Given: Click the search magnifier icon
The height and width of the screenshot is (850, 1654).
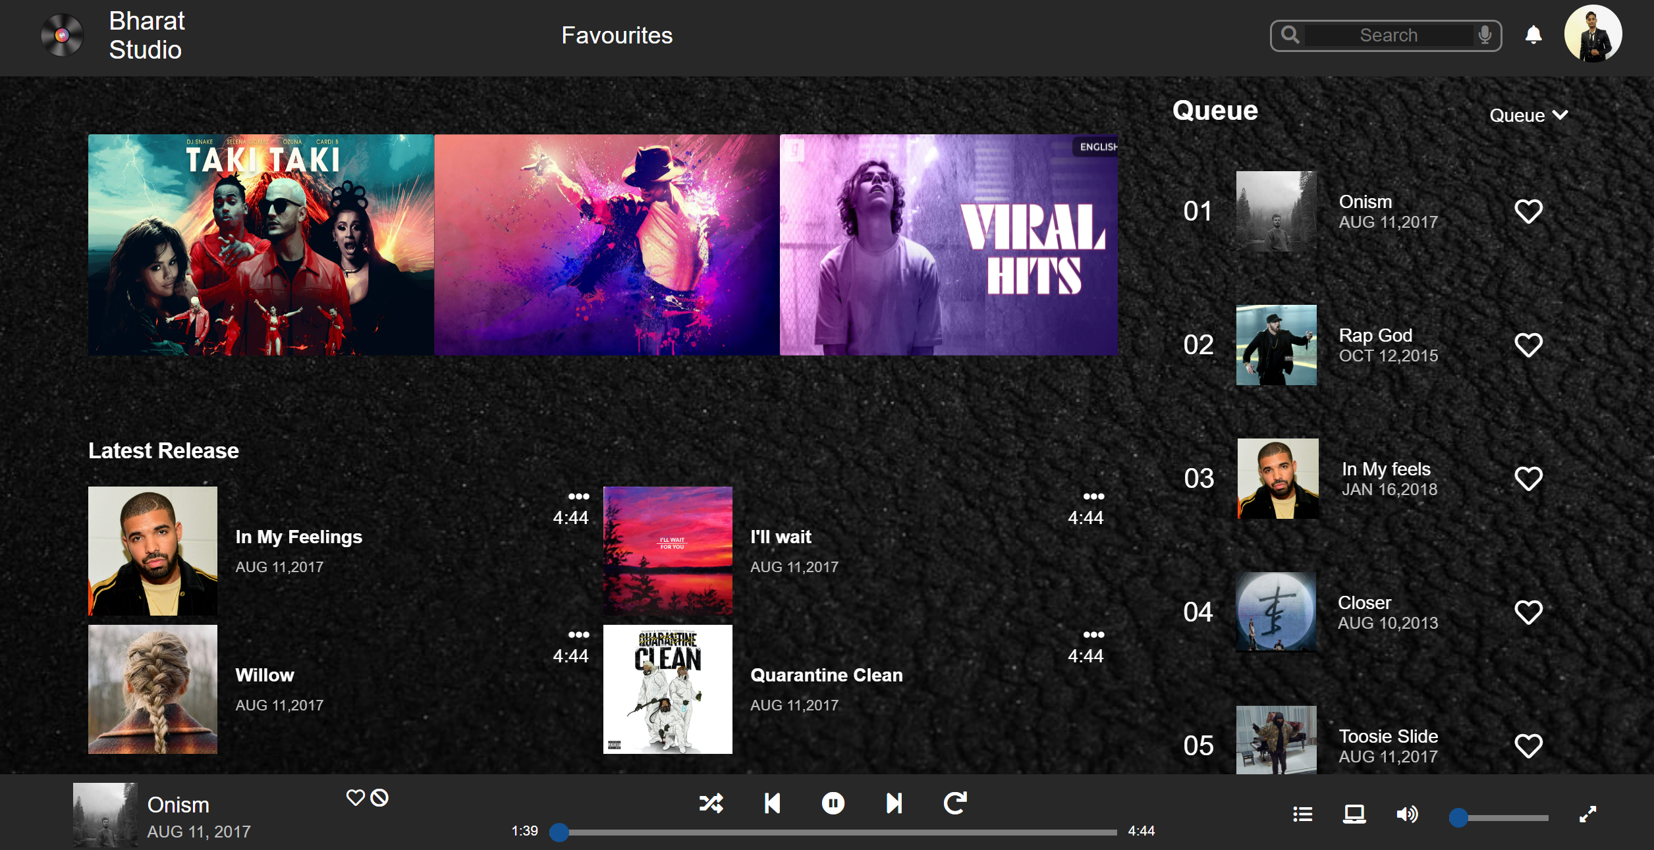Looking at the screenshot, I should [x=1290, y=35].
